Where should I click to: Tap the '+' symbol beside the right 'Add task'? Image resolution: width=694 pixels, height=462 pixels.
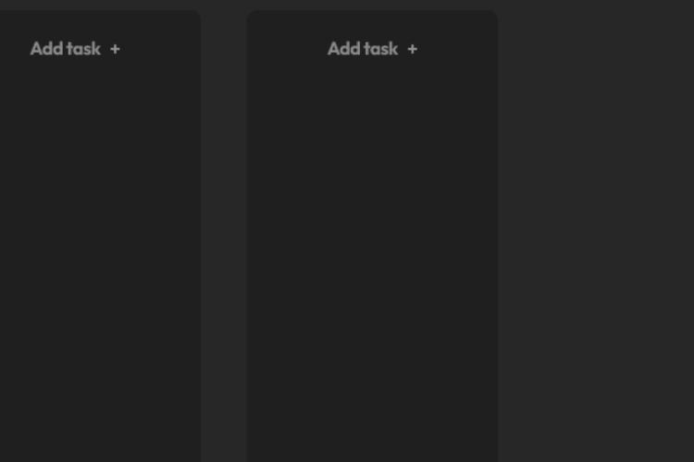(413, 49)
